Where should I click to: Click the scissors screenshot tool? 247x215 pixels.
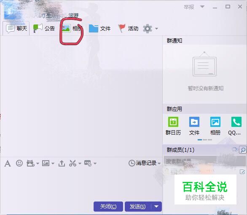click(x=72, y=163)
